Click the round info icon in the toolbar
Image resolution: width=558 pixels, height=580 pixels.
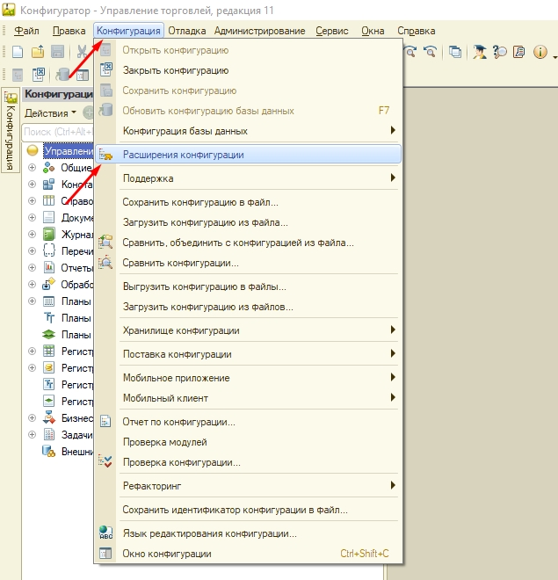[540, 52]
